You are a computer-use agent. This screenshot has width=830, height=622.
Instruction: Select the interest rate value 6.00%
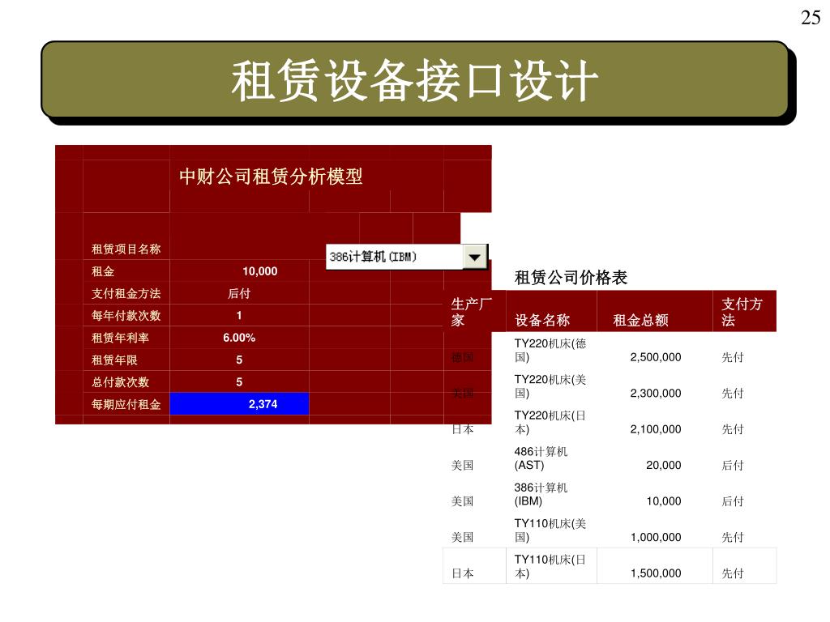coord(239,338)
